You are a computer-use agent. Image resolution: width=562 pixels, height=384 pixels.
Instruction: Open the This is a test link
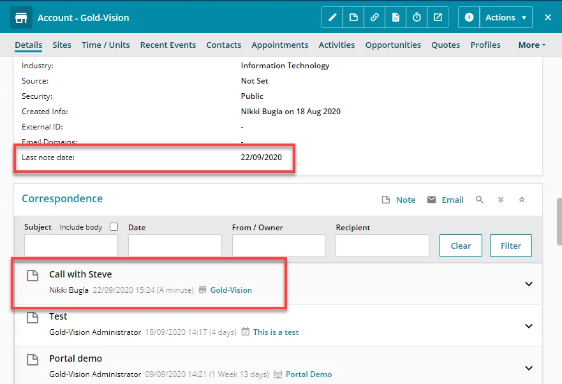click(276, 332)
